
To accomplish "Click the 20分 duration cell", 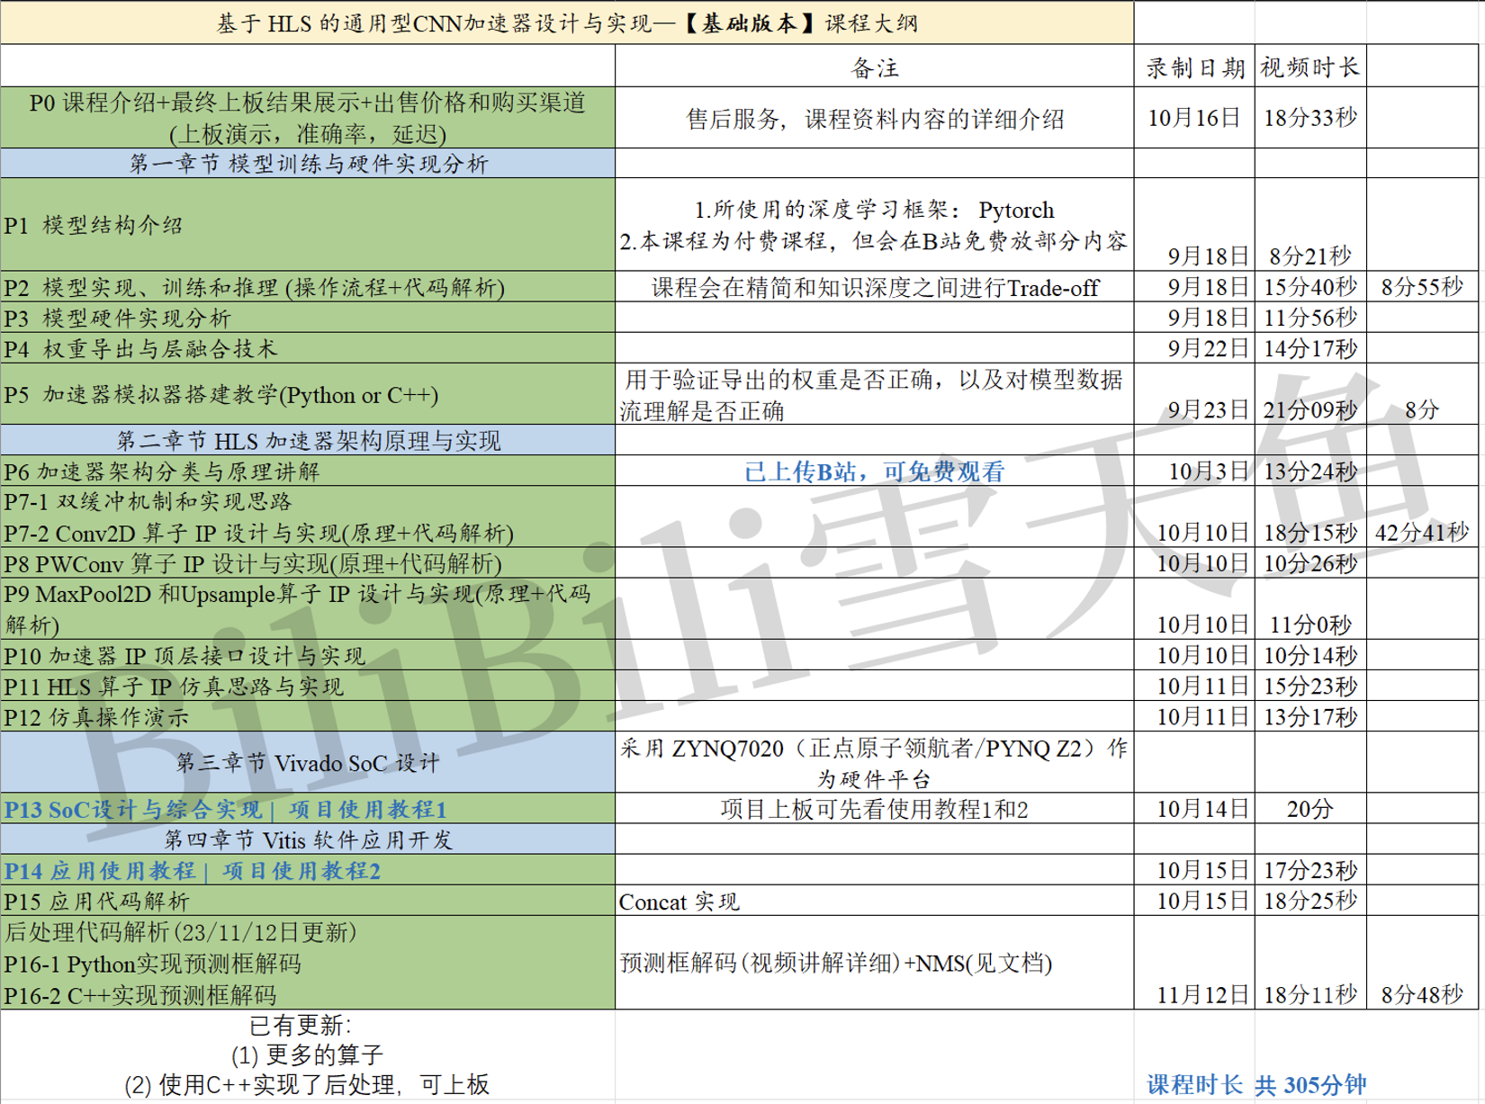I will tap(1310, 809).
